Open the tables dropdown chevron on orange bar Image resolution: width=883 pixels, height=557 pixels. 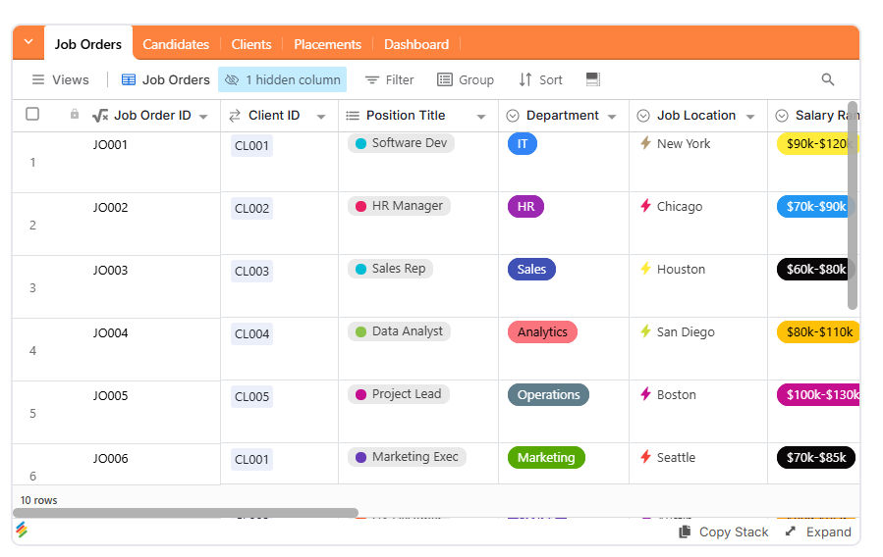(28, 42)
